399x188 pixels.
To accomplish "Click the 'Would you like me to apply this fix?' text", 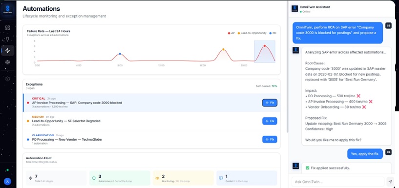I will pyautogui.click(x=333, y=140).
